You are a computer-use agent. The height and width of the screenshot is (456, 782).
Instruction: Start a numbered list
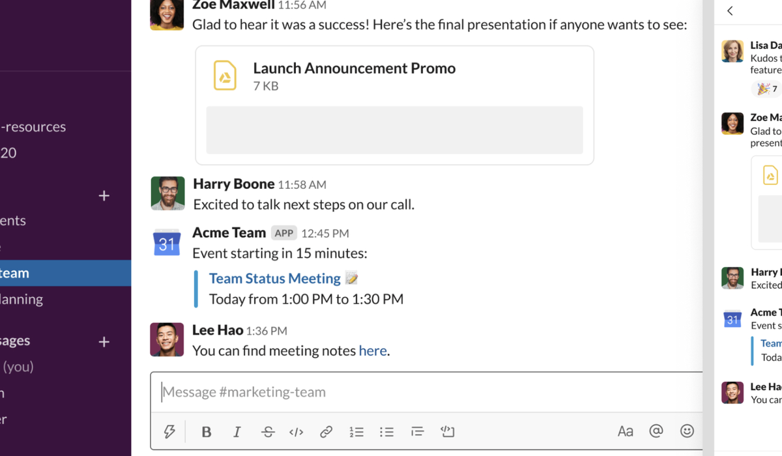[356, 431]
